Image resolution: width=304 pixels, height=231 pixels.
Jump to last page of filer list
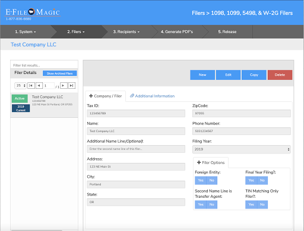[72, 85]
